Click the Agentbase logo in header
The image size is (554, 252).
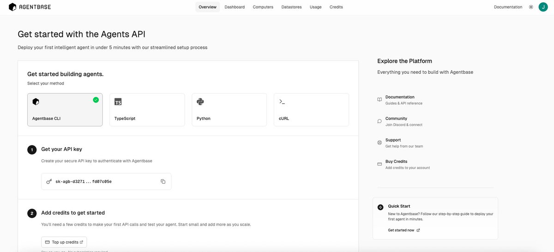[30, 7]
